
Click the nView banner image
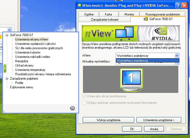(x=131, y=33)
